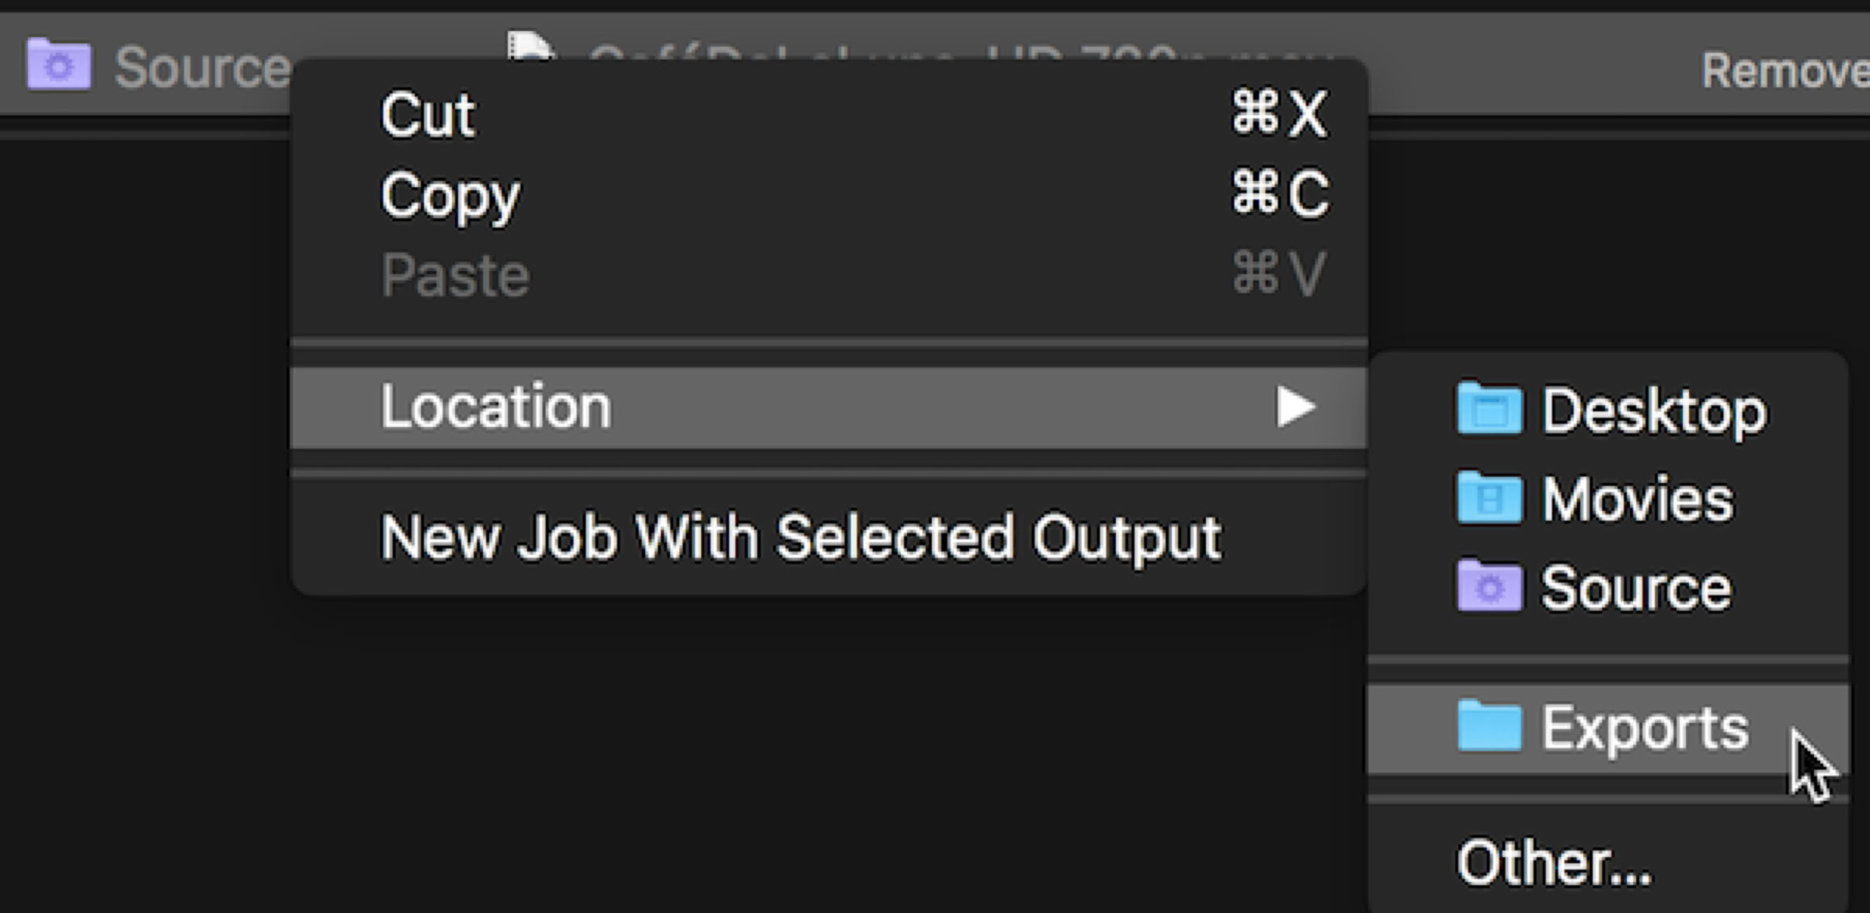Click the Exports folder icon in submenu
1870x913 pixels.
pos(1489,727)
